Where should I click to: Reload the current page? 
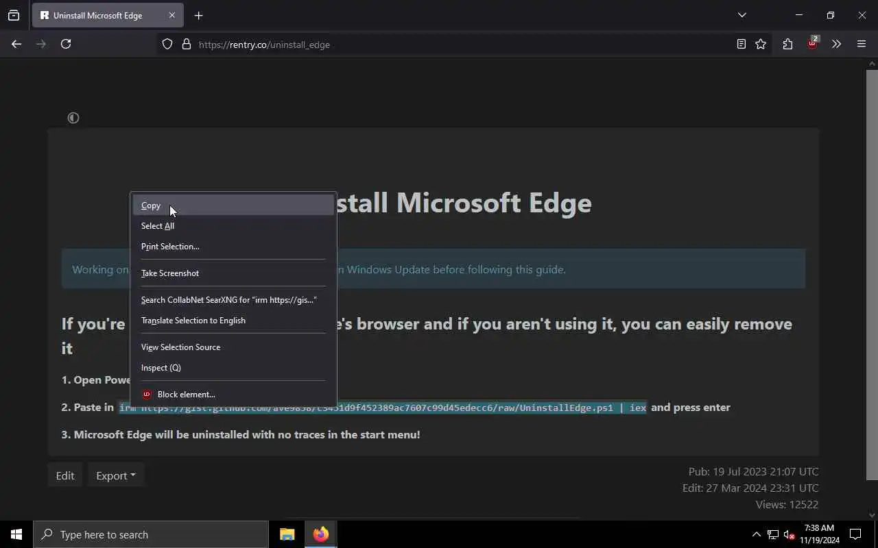66,44
